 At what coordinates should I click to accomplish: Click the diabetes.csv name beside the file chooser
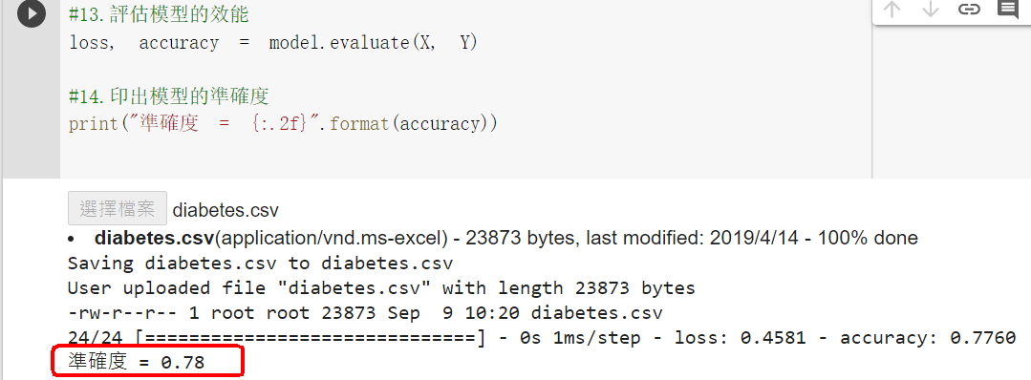coord(226,210)
